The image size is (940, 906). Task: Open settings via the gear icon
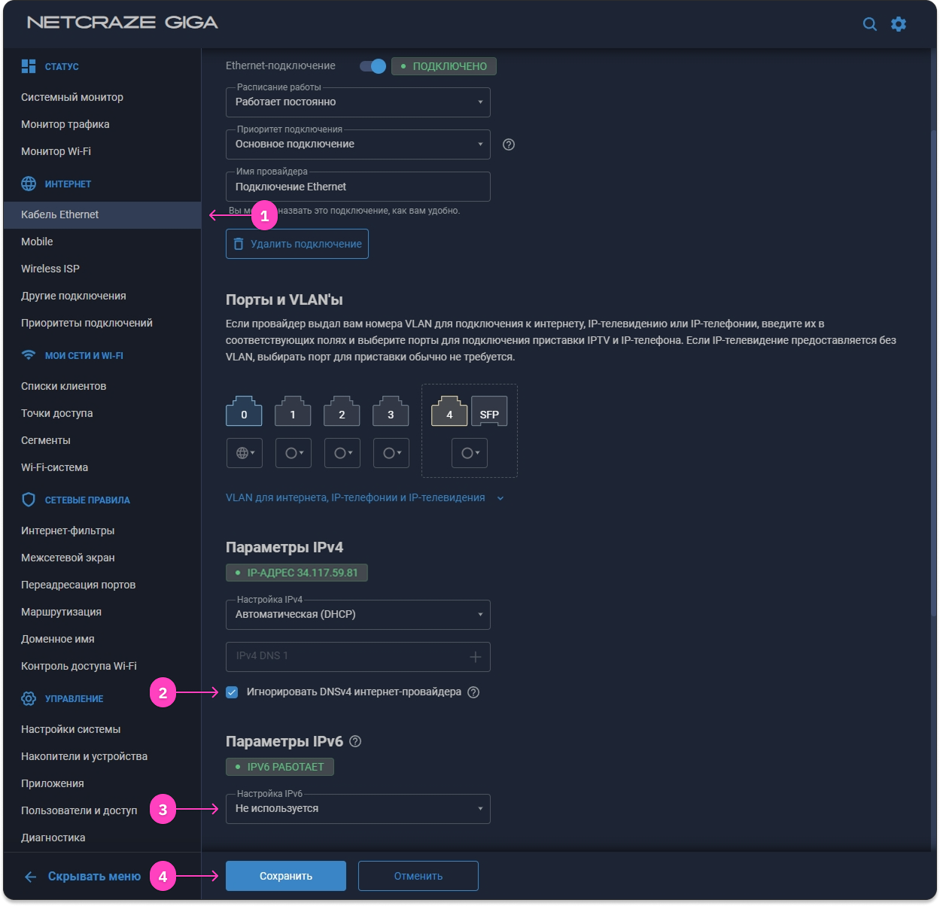(899, 24)
